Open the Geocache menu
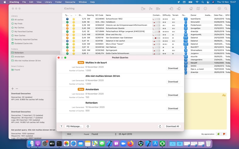The width and height of the screenshot is (239, 149). pos(70,2)
